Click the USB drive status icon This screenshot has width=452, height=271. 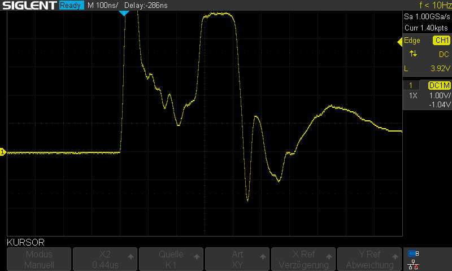[413, 253]
